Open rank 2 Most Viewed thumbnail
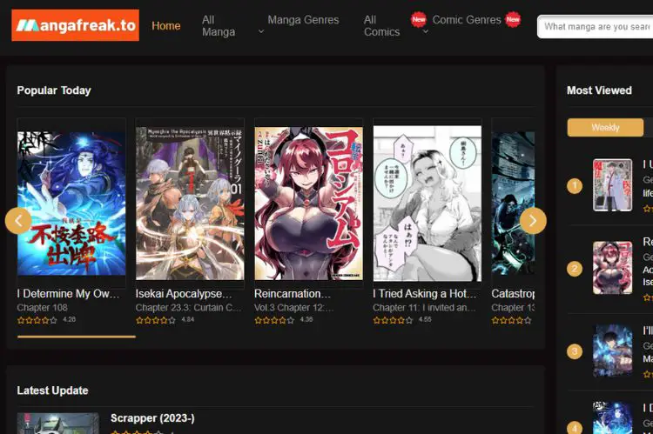Screen dimensions: 653x434 pyautogui.click(x=613, y=268)
